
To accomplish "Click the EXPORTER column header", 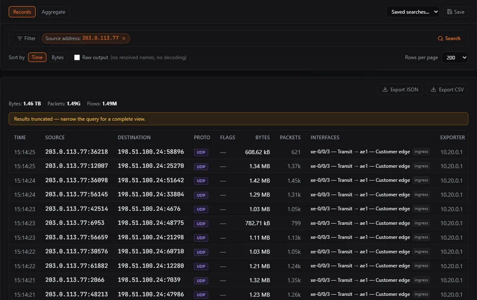I will (x=452, y=138).
